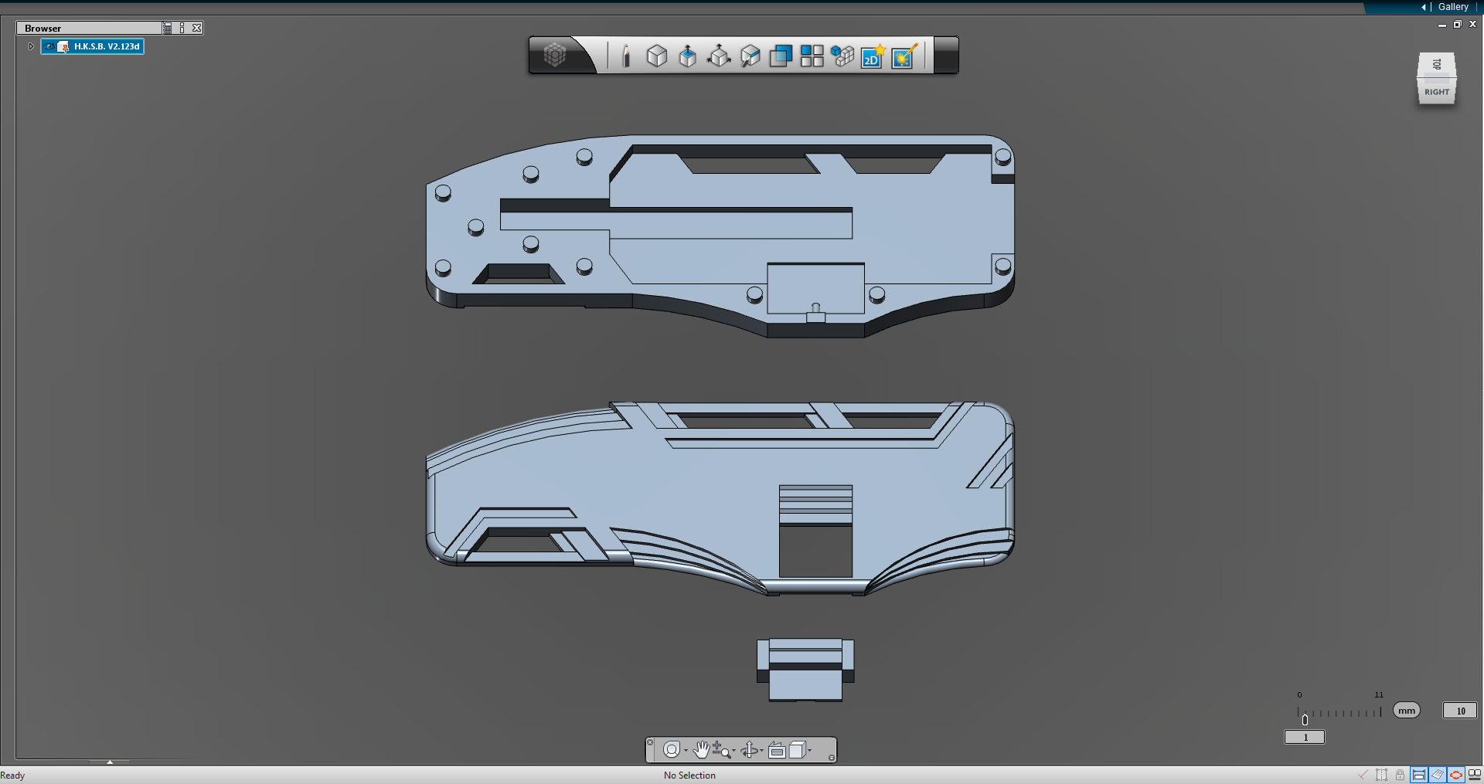Click the navigation wheel icon

[x=672, y=750]
